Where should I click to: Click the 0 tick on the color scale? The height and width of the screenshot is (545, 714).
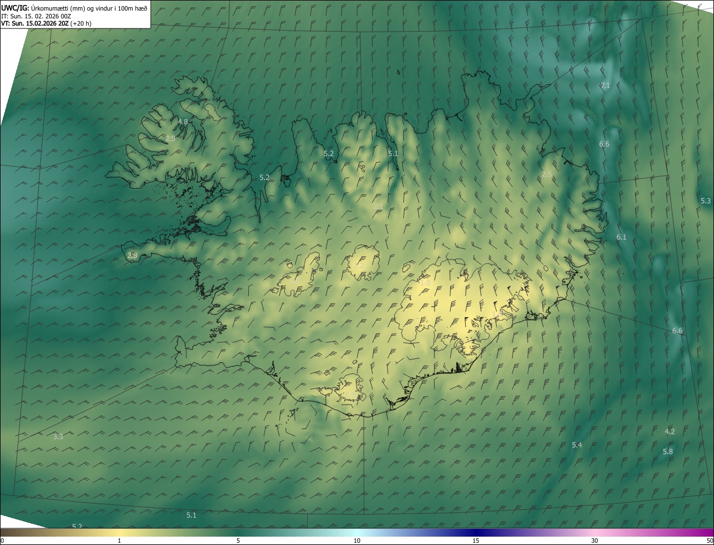click(2, 541)
